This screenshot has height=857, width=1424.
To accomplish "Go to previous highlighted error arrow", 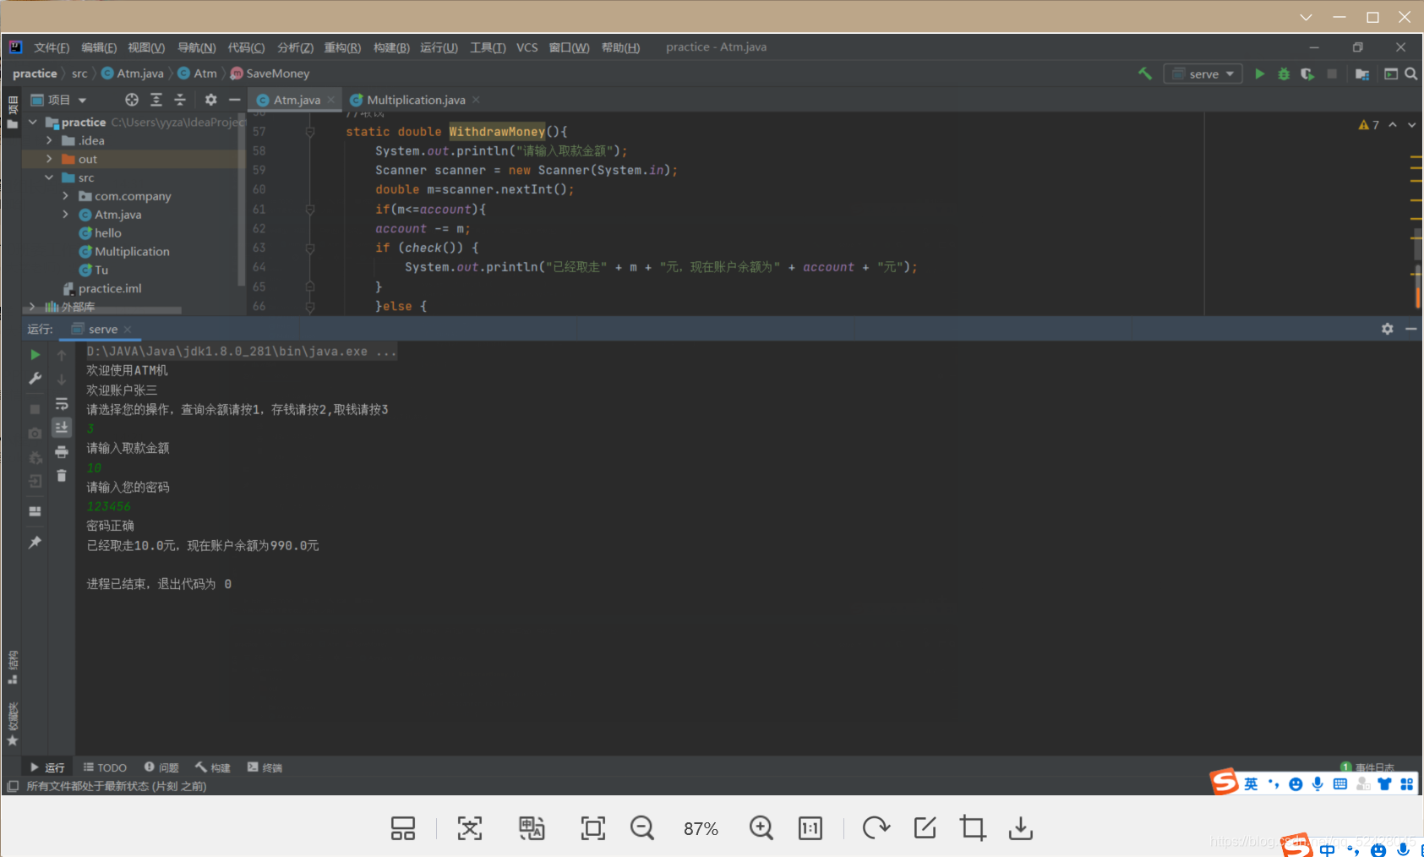I will (1393, 125).
